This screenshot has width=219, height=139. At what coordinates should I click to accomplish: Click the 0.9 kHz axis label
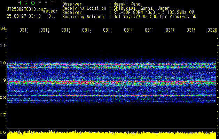(3, 80)
